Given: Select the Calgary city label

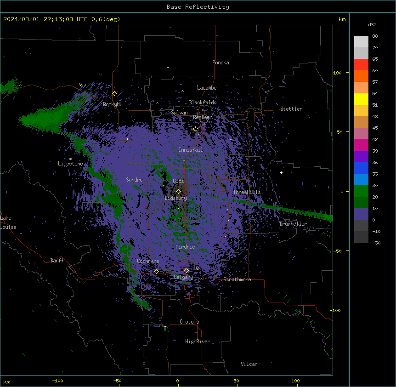Looking at the screenshot, I should coord(183,277).
